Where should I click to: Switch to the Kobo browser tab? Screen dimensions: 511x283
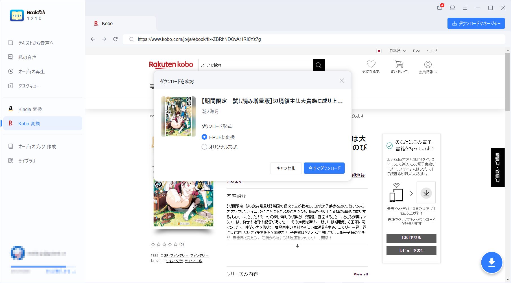[106, 23]
